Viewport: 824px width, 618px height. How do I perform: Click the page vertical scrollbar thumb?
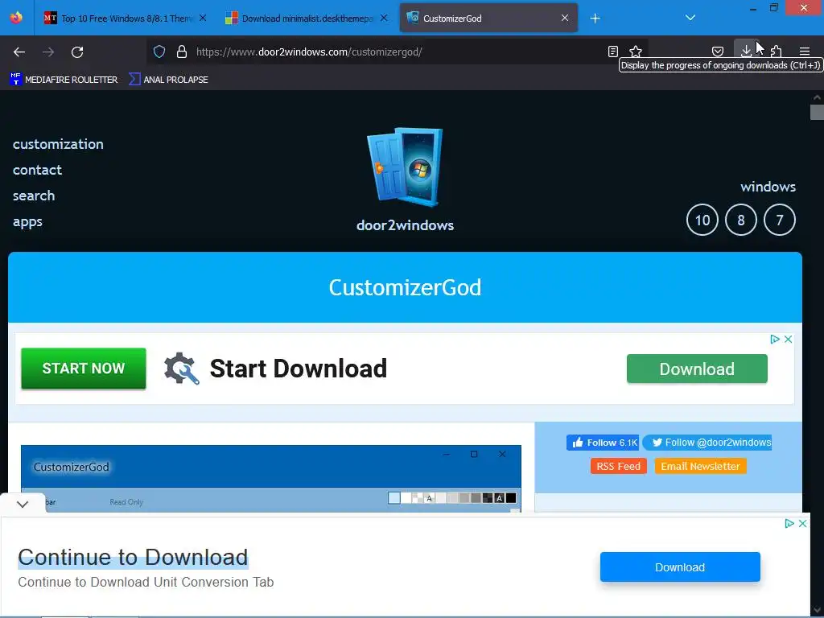pyautogui.click(x=817, y=113)
